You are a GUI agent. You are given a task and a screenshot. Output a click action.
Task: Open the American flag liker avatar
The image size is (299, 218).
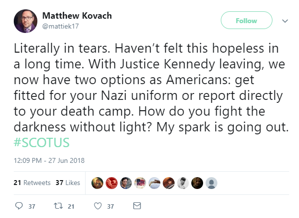coord(140,182)
